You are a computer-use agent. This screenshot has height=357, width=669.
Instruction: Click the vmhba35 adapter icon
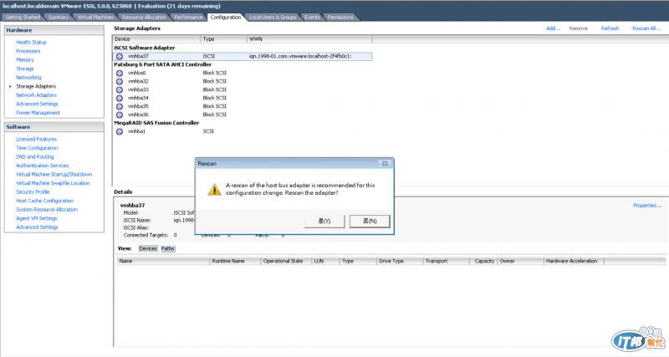[x=120, y=106]
